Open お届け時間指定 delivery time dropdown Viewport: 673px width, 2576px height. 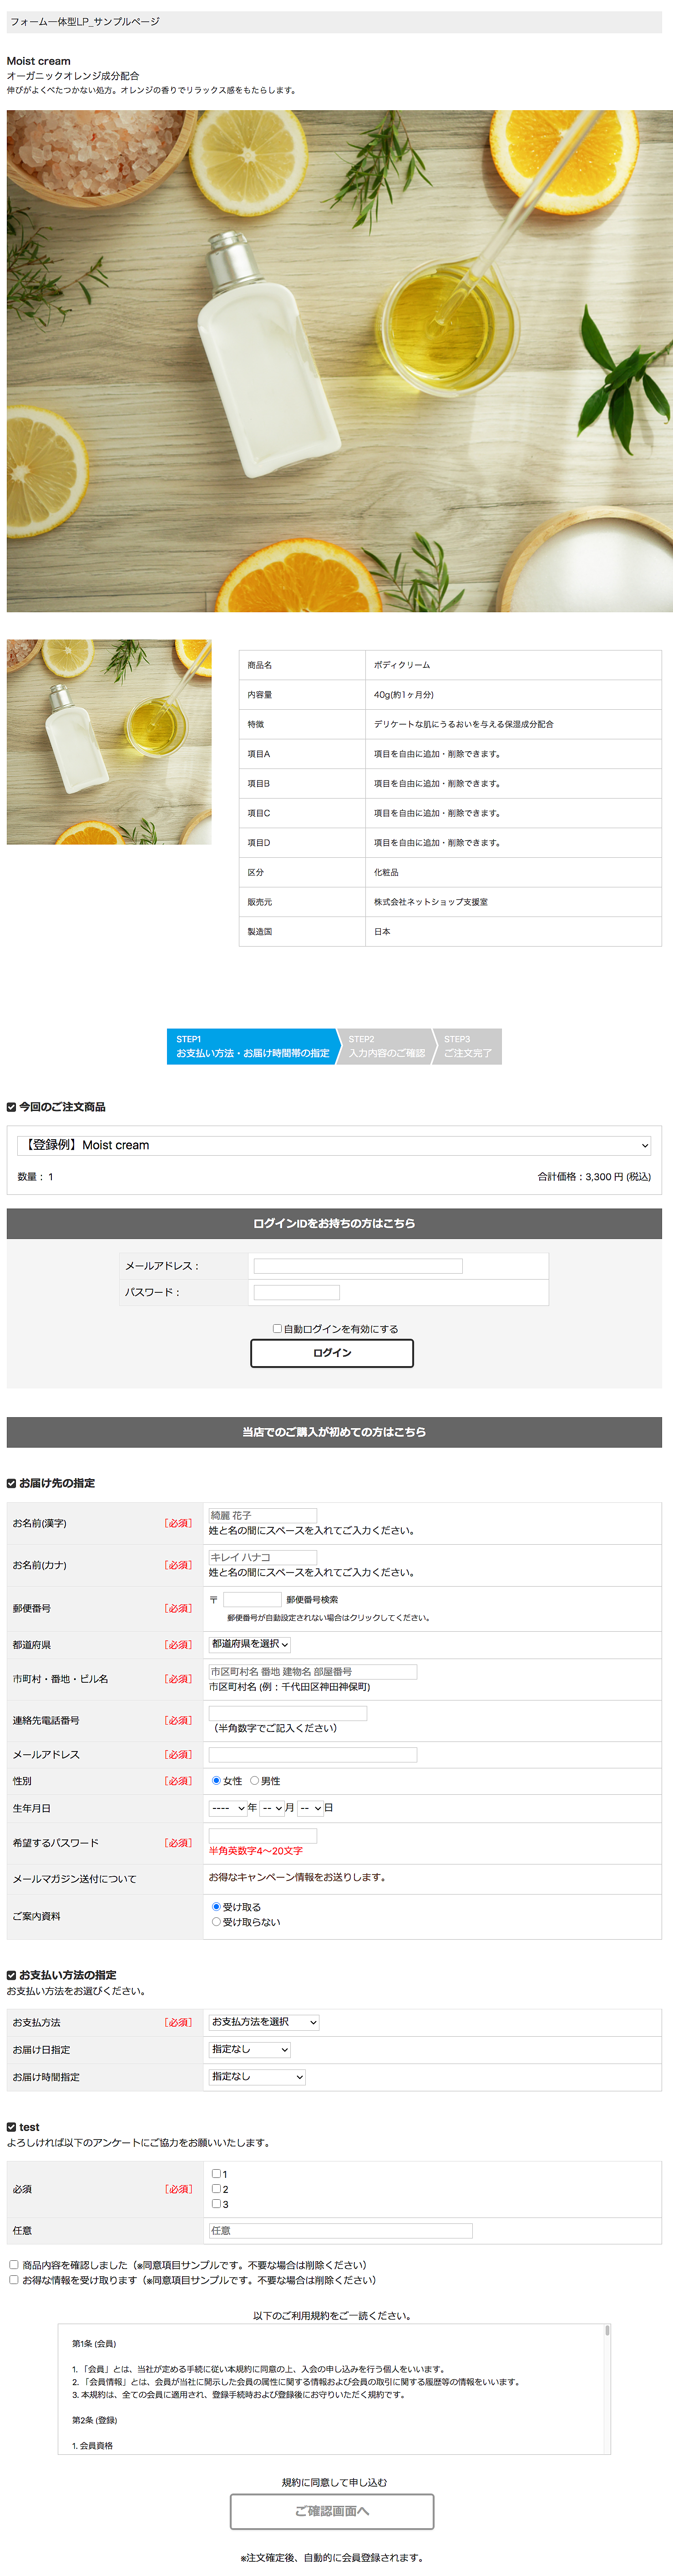[x=257, y=2077]
